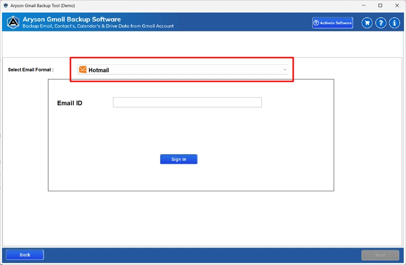Minimize the Aryson Gmail Backup window
406x265 pixels.
click(364, 5)
